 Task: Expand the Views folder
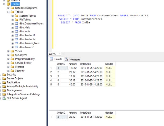click(8, 51)
